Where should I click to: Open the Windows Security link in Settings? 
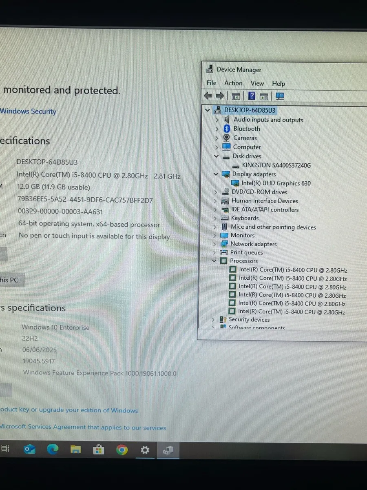[28, 111]
